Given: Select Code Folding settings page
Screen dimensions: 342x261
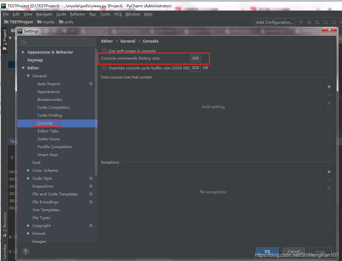Looking at the screenshot, I should click(50, 115).
